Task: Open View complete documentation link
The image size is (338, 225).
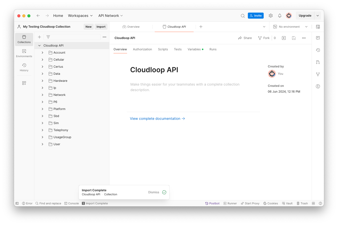Action: [x=157, y=119]
